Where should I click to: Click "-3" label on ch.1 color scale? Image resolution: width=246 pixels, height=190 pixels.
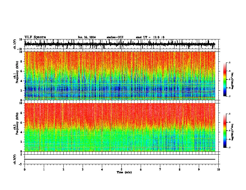[x=229, y=62]
